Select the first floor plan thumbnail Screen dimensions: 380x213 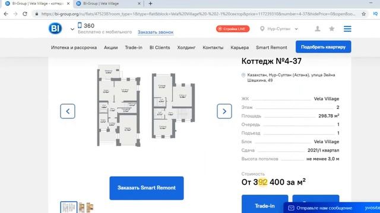[x=69, y=207]
